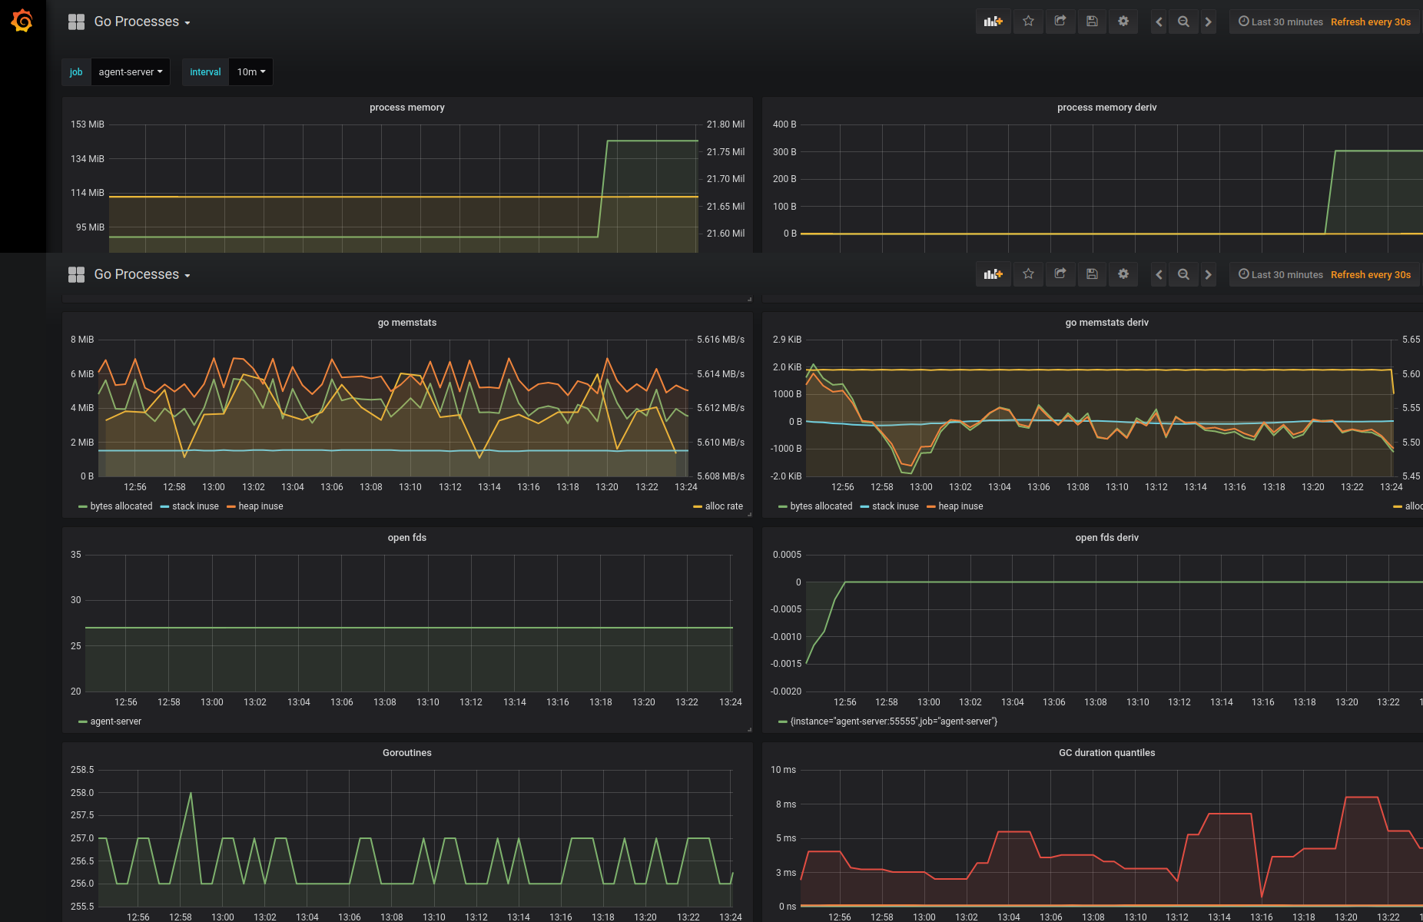Open the Last 30 minutes time picker in topmost header
Viewport: 1423px width, 922px height.
click(x=1280, y=22)
